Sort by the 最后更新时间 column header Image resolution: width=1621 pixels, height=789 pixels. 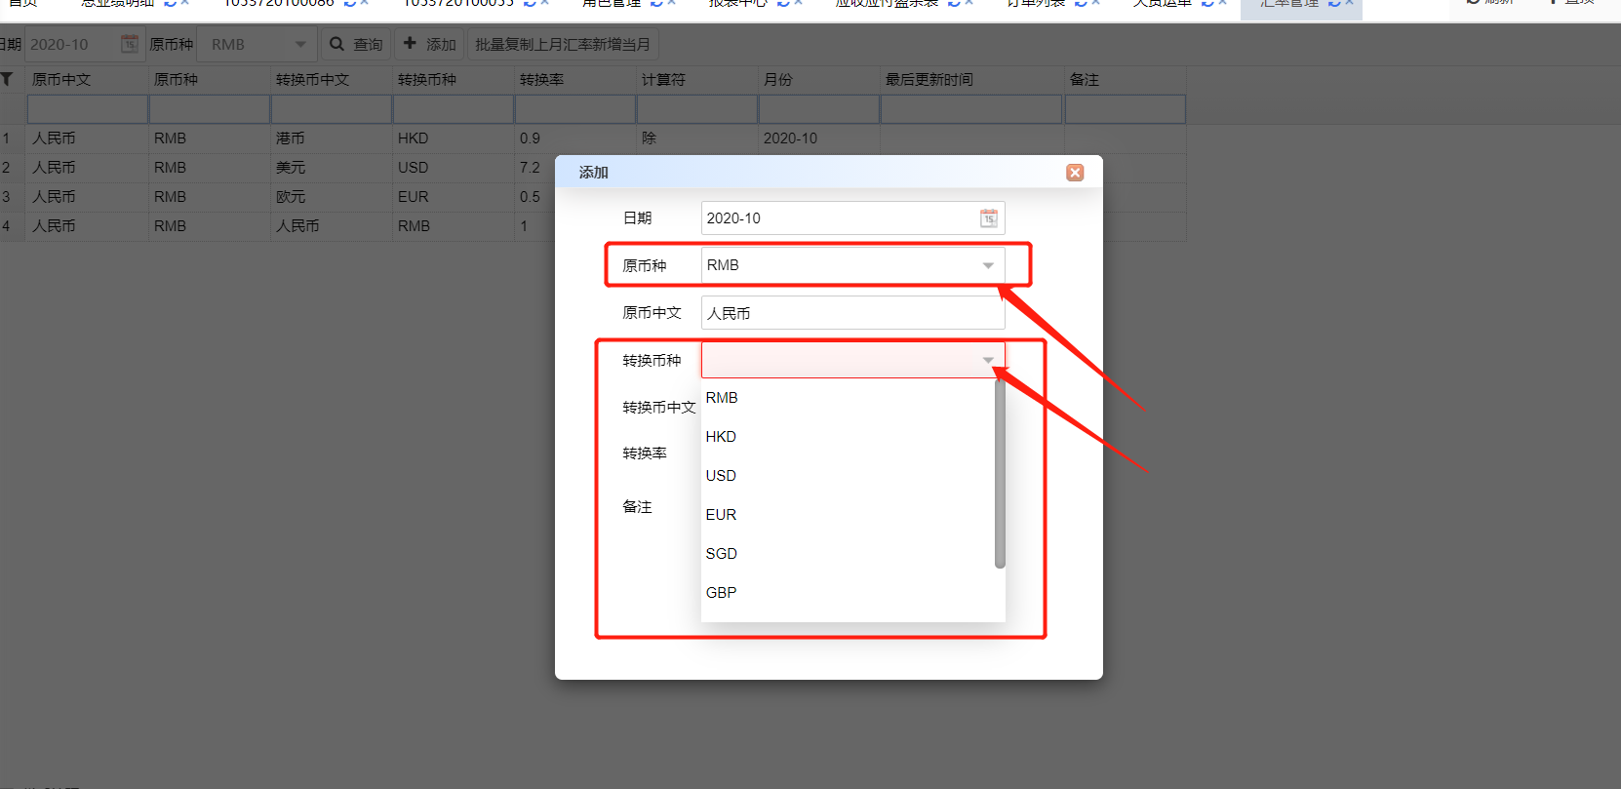[x=971, y=80]
